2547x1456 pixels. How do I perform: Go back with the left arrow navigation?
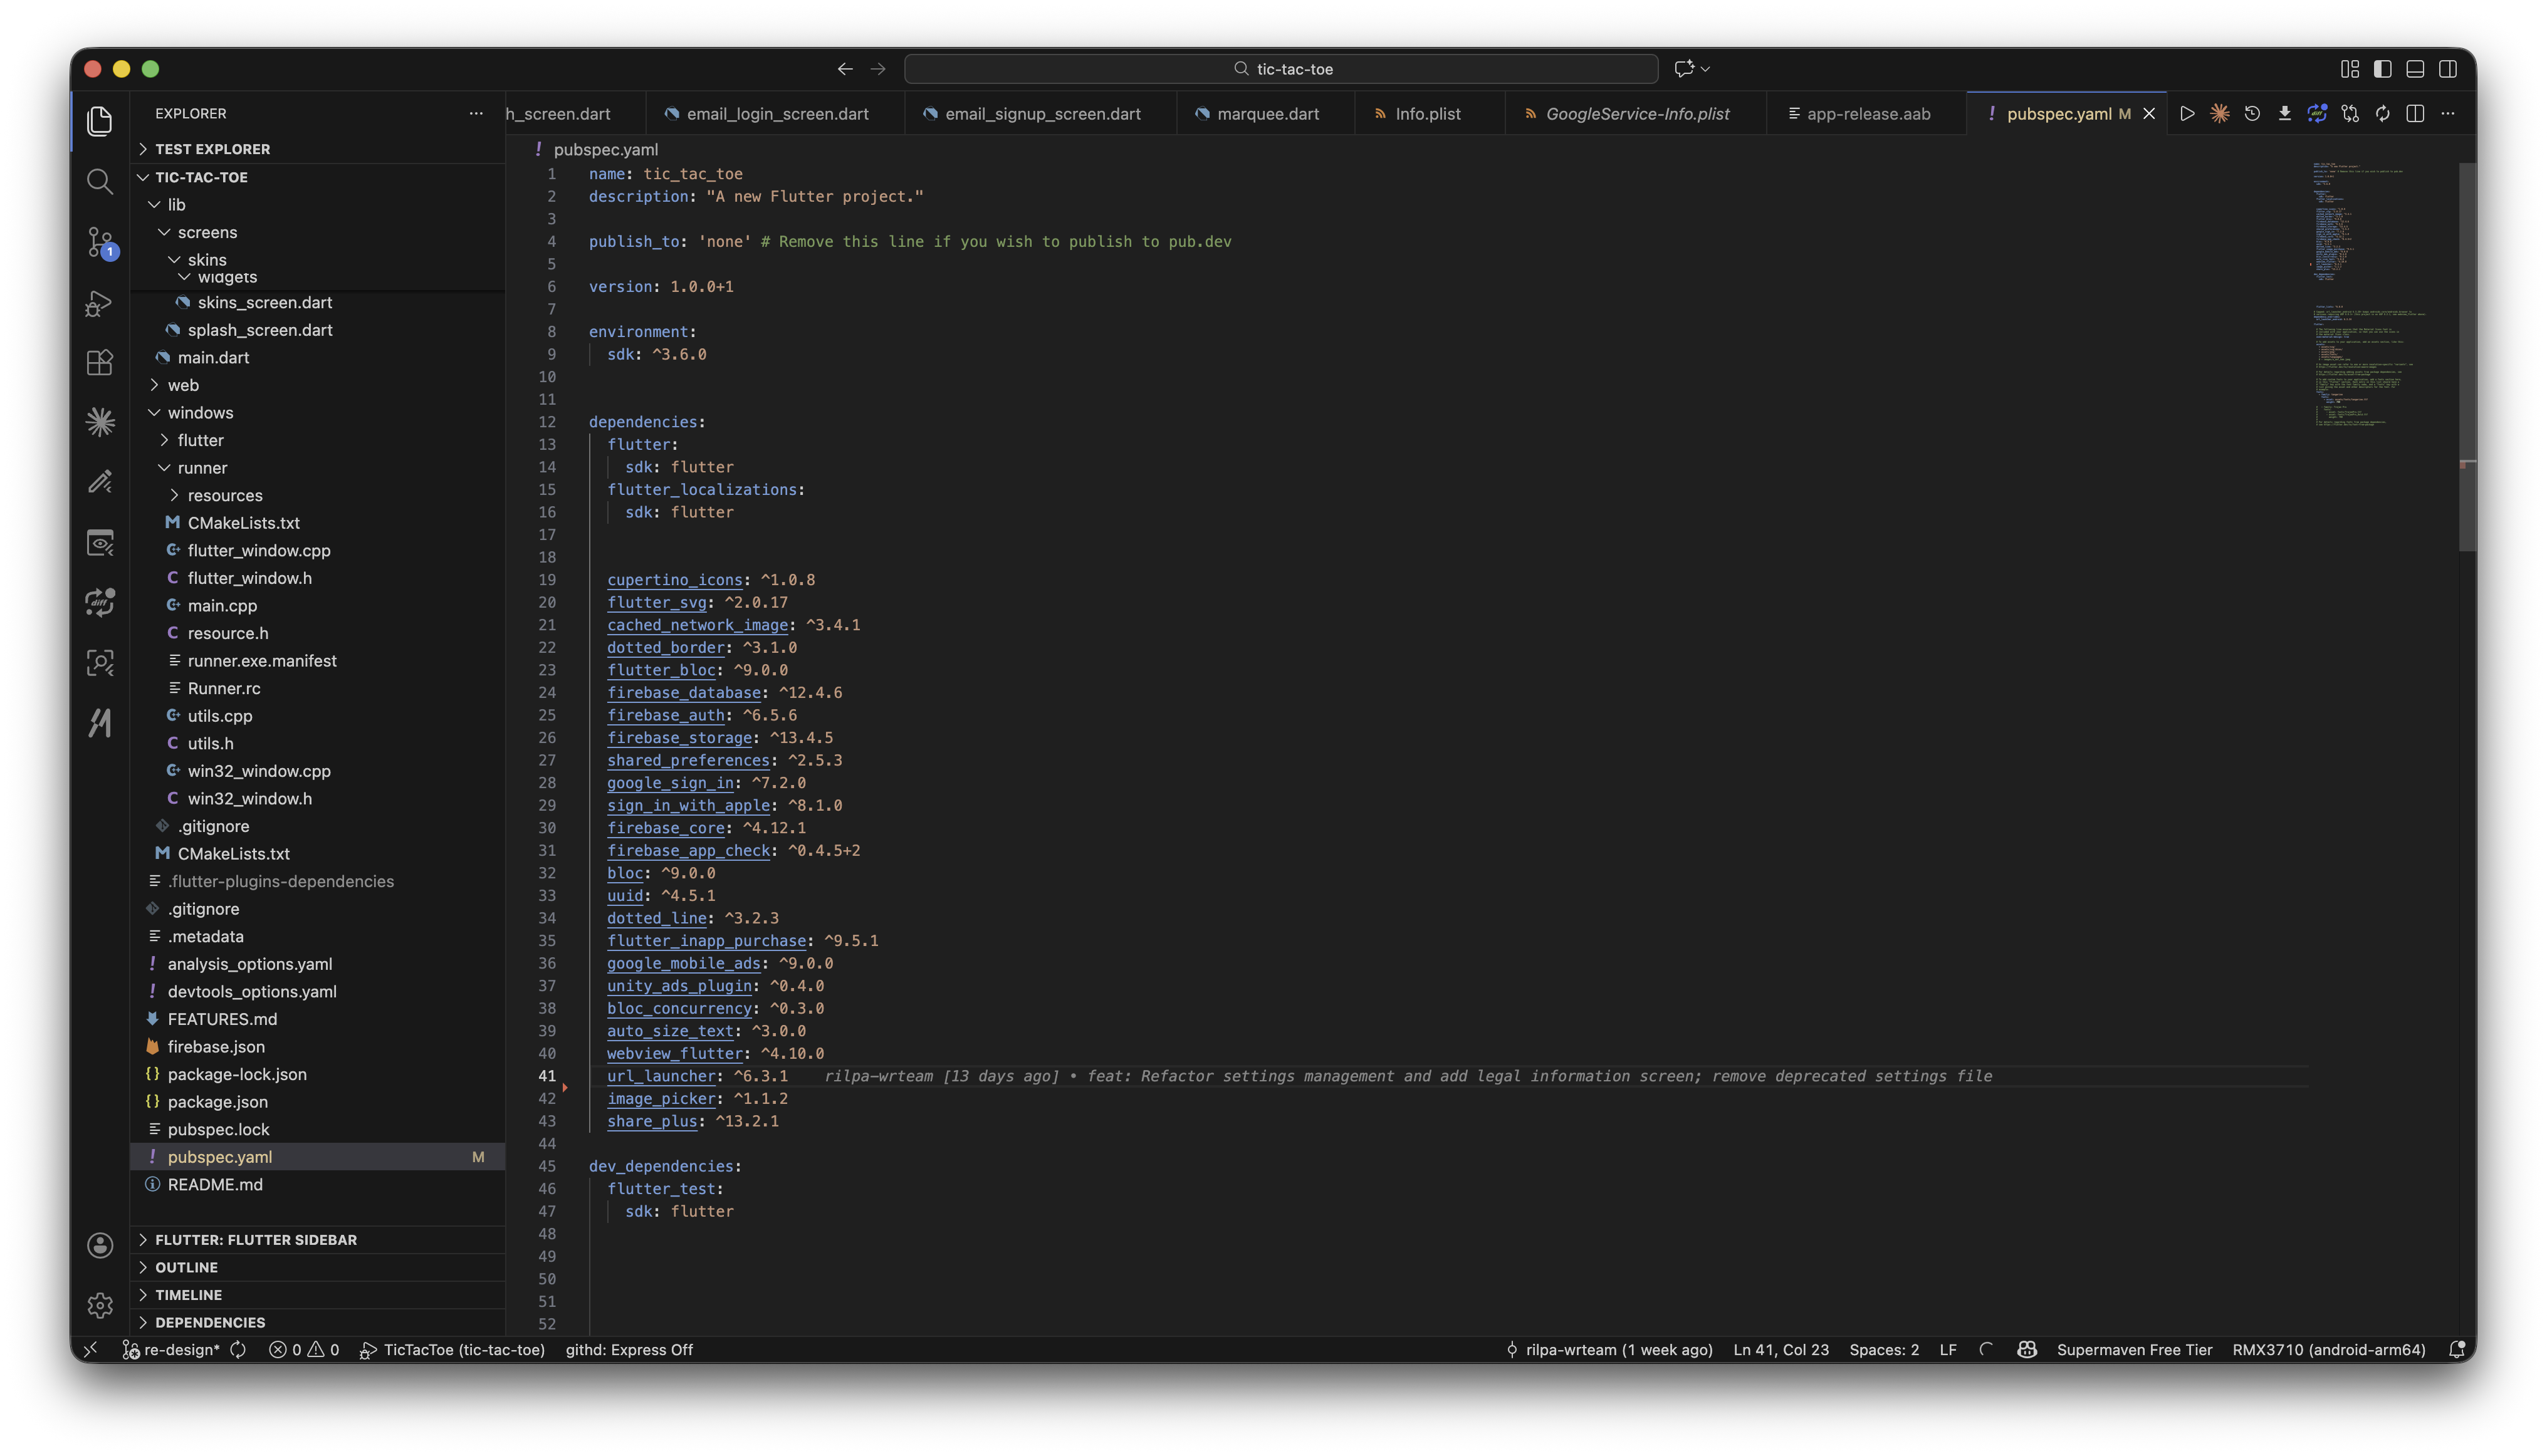(845, 69)
